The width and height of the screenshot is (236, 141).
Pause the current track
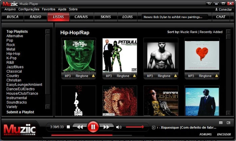[x=93, y=127]
